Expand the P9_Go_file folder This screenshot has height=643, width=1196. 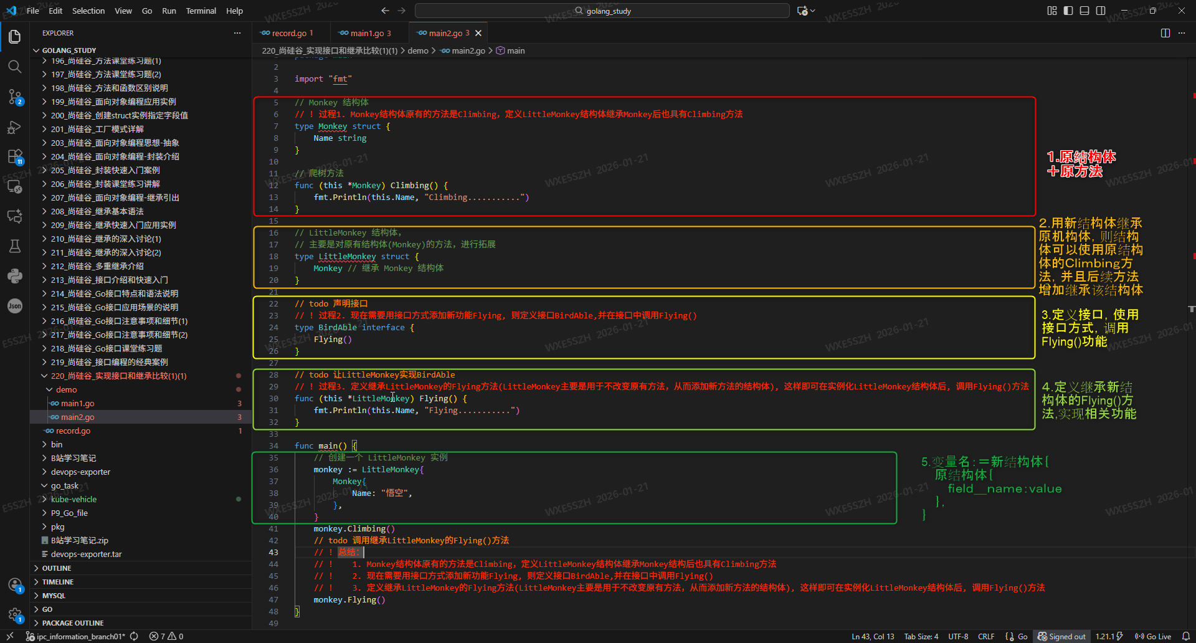141,513
